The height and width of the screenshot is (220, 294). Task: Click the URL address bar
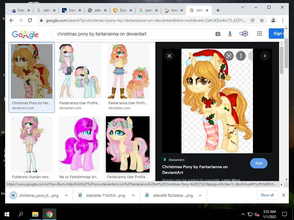[146, 20]
